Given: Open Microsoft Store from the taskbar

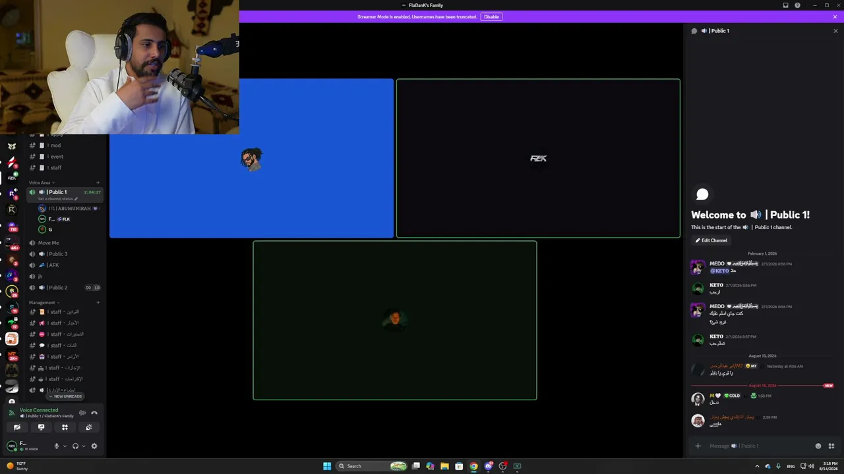Looking at the screenshot, I should click(x=459, y=466).
